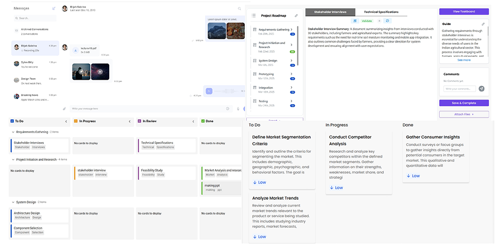Click the edit pencil icon in Guide
The image size is (501, 248).
(x=483, y=24)
